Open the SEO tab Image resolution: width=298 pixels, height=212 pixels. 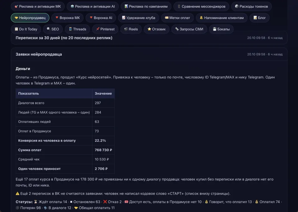53,29
